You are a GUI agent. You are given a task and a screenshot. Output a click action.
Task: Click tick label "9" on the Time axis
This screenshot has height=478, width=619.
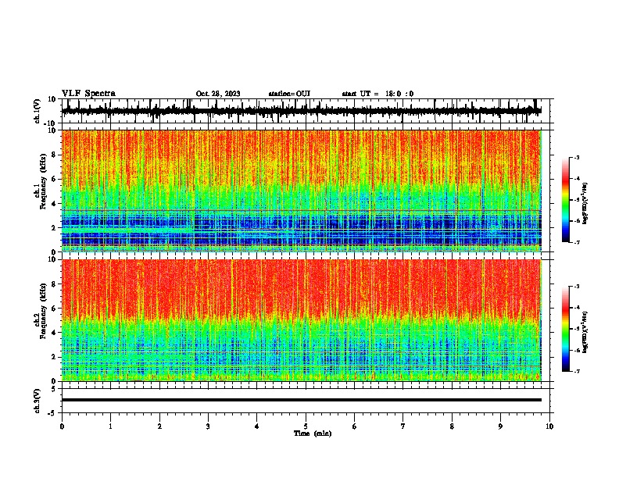[500, 426]
